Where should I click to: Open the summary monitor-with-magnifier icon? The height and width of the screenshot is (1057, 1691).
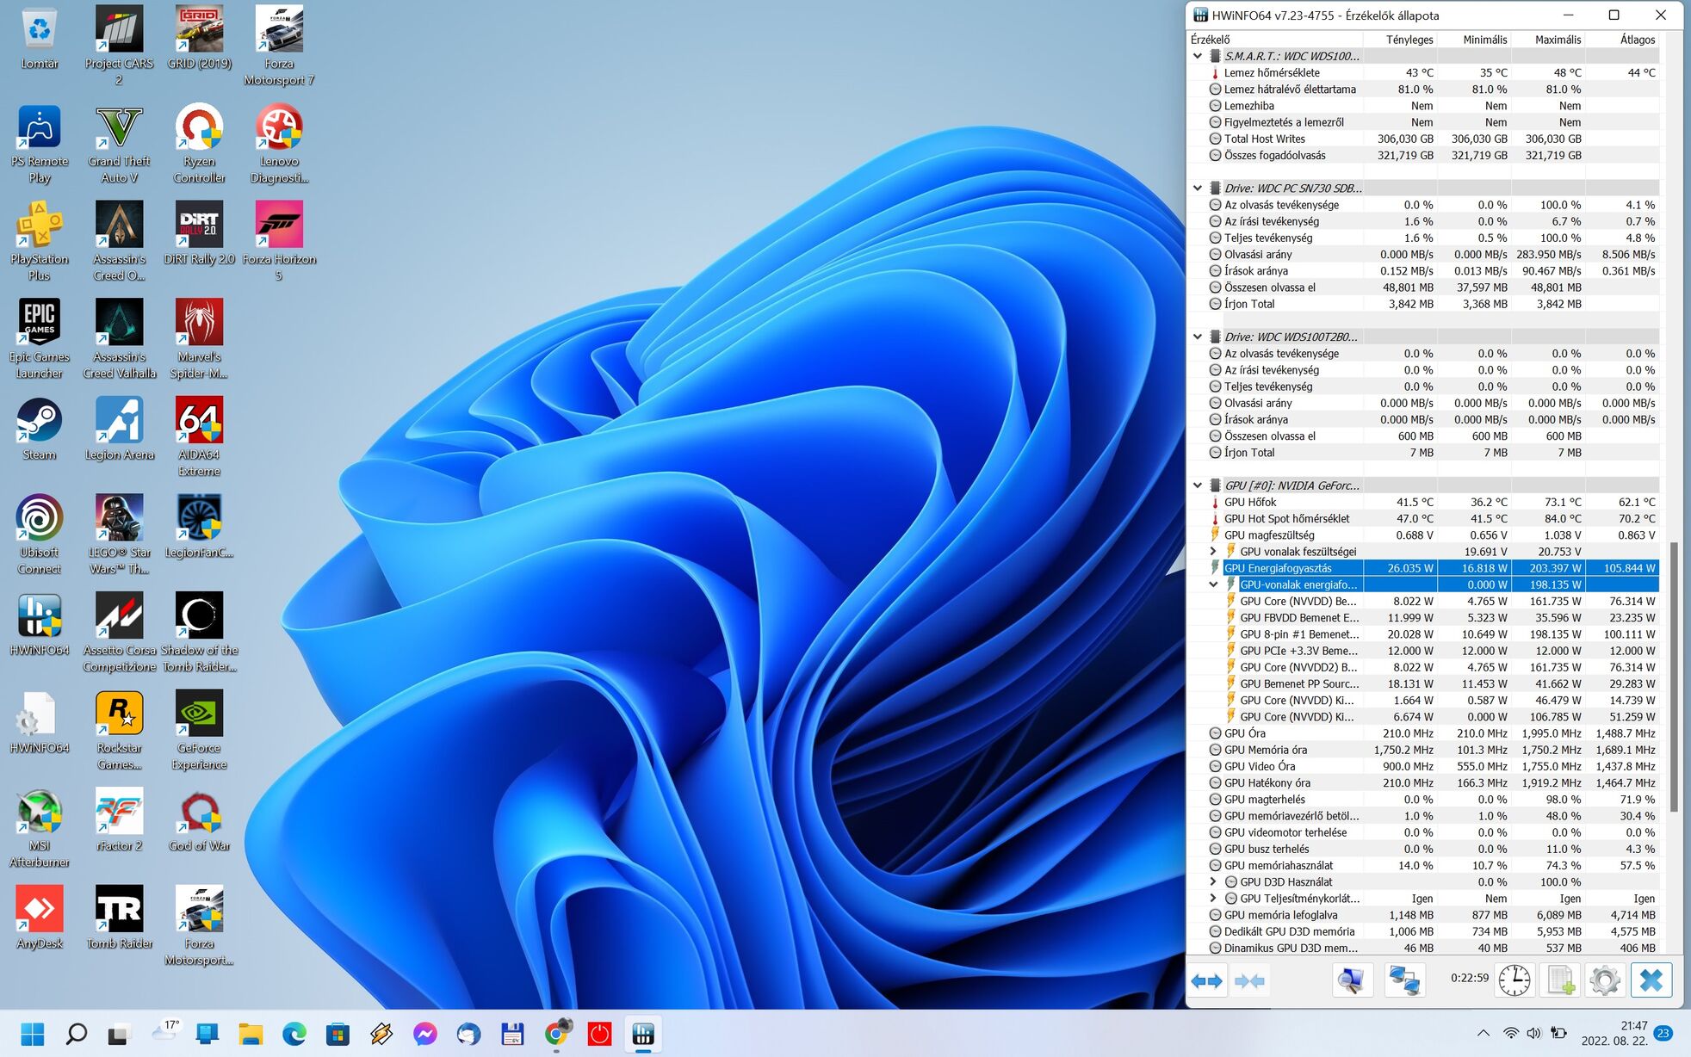click(x=1352, y=980)
